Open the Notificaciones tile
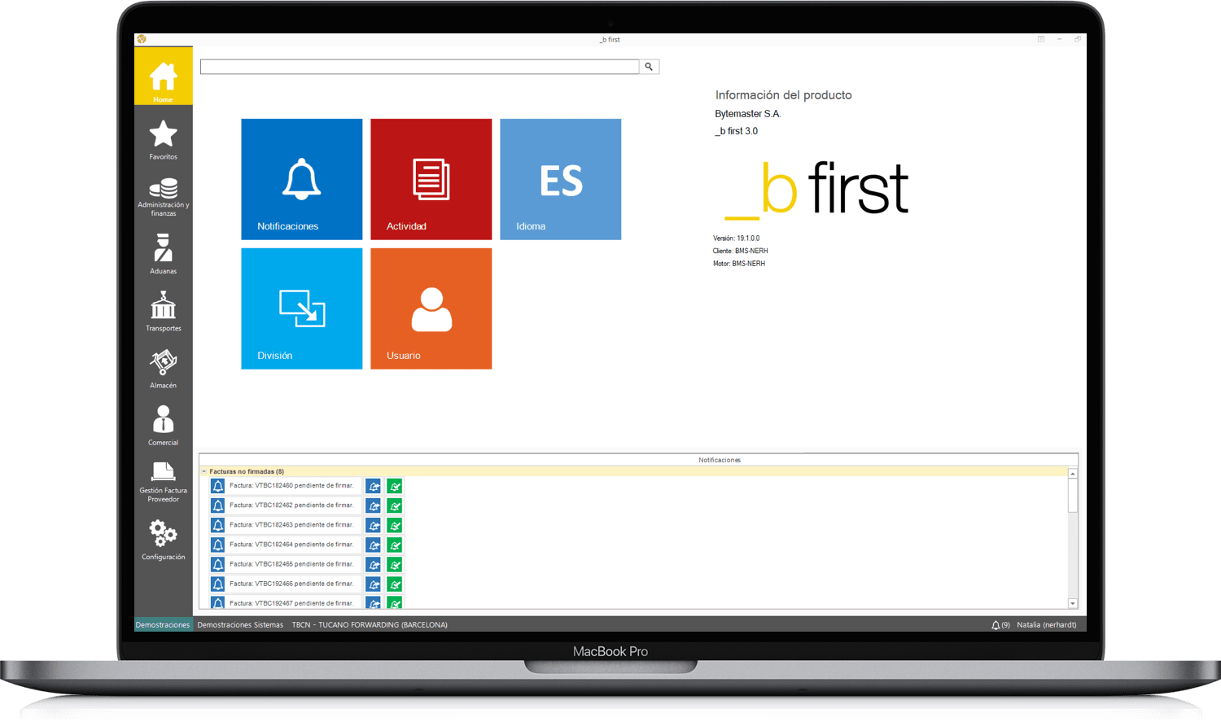The image size is (1221, 722). click(302, 179)
